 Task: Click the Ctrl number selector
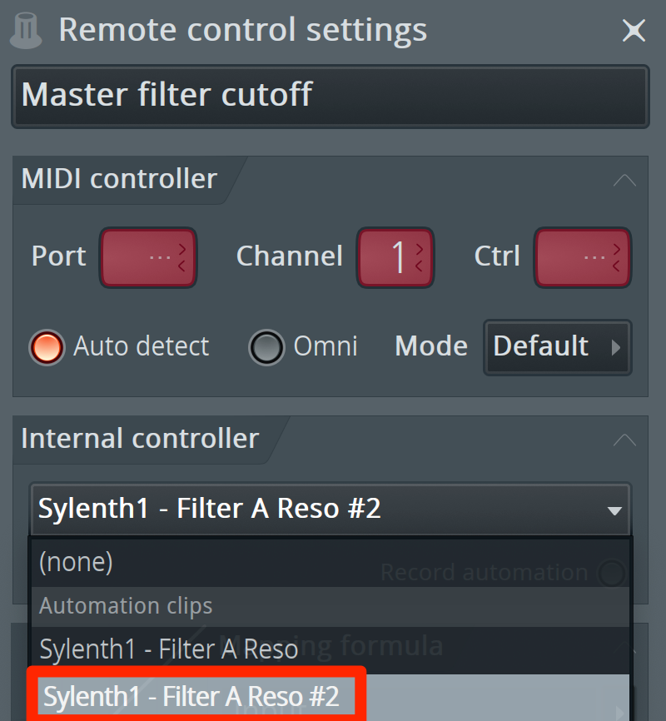click(582, 257)
